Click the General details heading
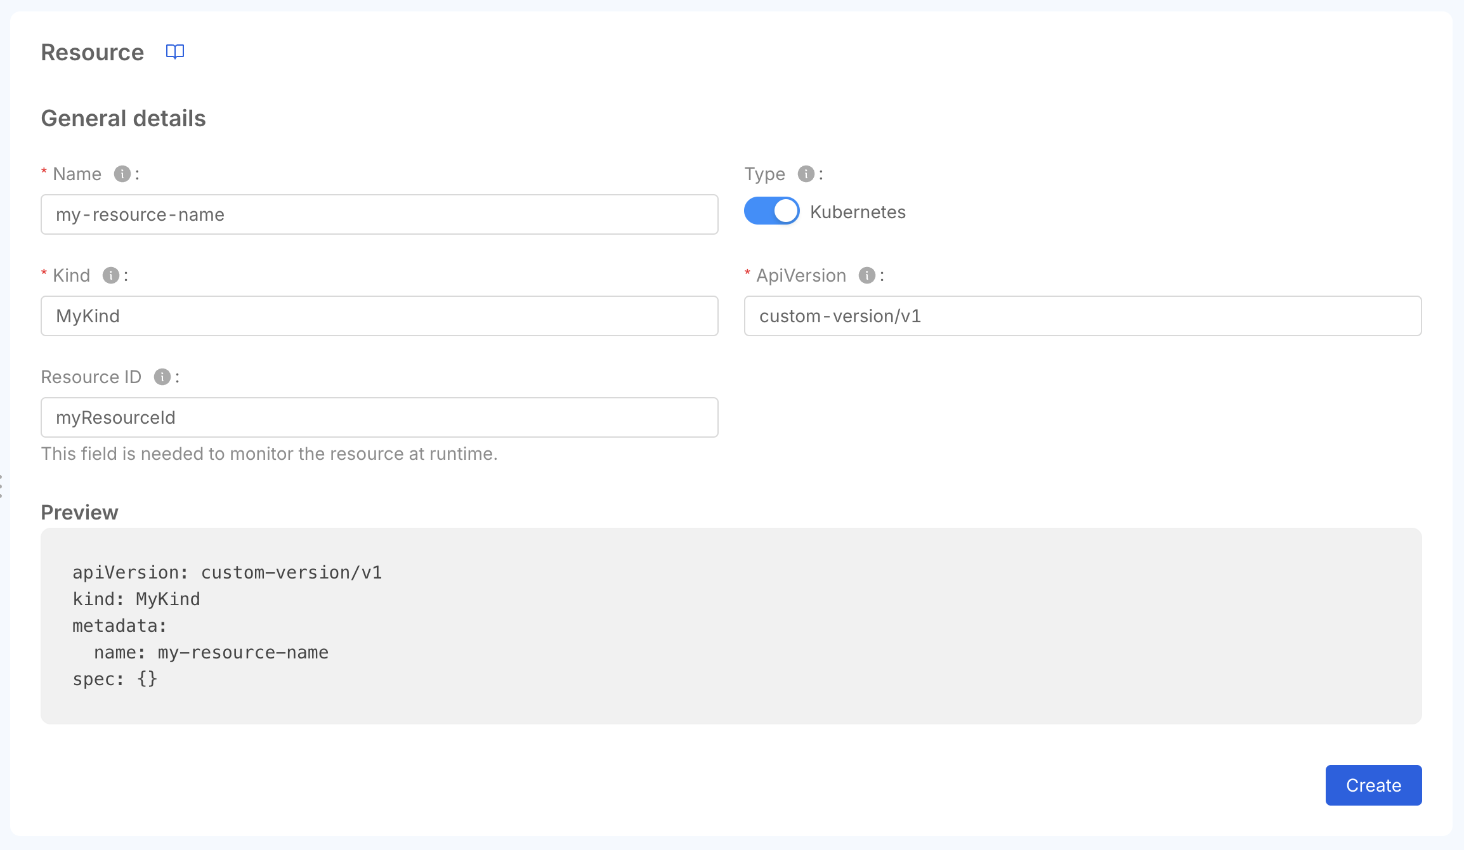The image size is (1464, 850). click(x=123, y=119)
